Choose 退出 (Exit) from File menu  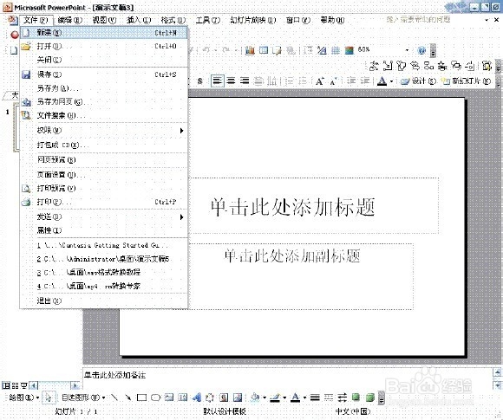pos(103,300)
